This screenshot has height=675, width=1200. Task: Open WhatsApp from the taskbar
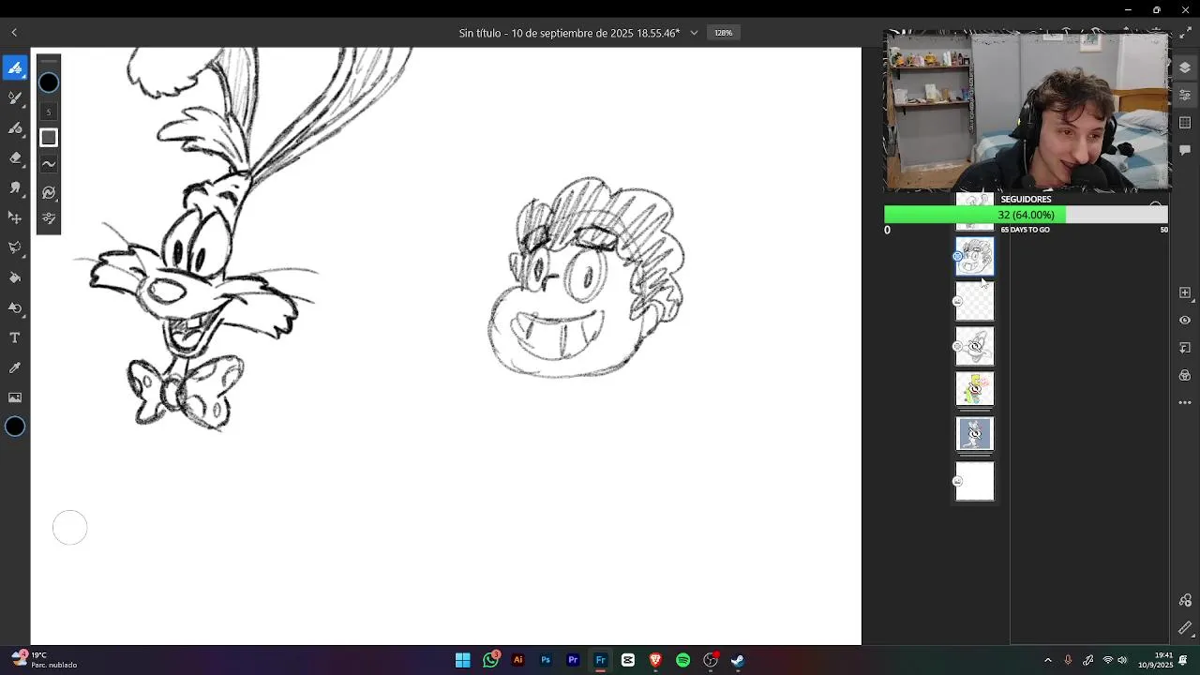click(x=490, y=660)
